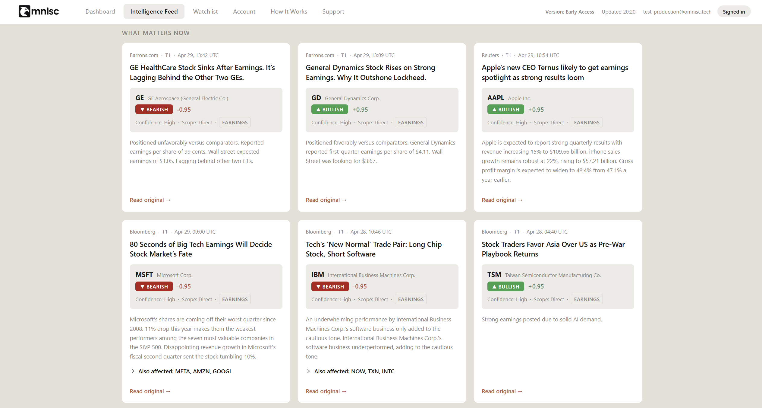This screenshot has width=762, height=408.
Task: Click the BEARISH badge on IBM card
Action: (330, 286)
